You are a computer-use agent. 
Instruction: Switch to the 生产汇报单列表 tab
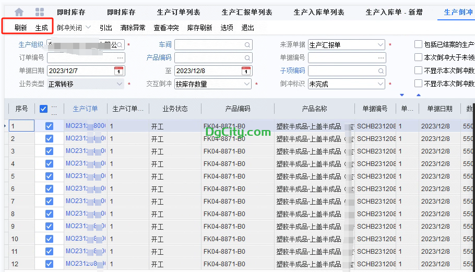point(247,12)
